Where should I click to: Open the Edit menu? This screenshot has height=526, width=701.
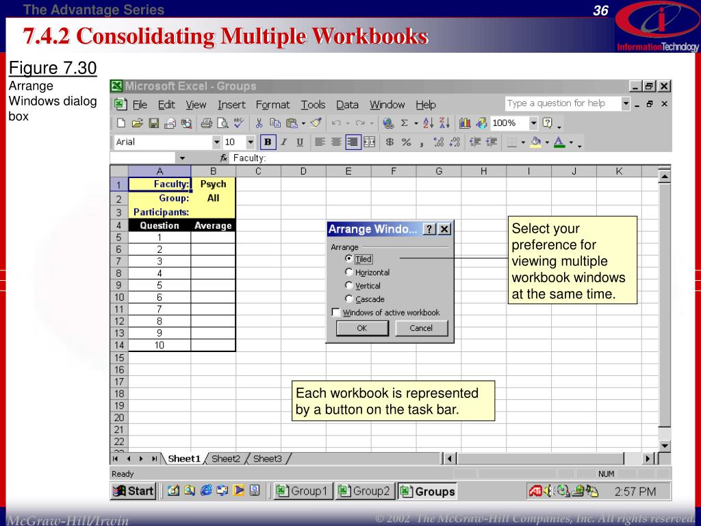tap(166, 105)
